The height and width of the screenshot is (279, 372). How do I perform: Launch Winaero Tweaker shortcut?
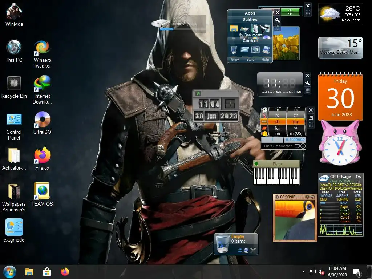click(42, 54)
